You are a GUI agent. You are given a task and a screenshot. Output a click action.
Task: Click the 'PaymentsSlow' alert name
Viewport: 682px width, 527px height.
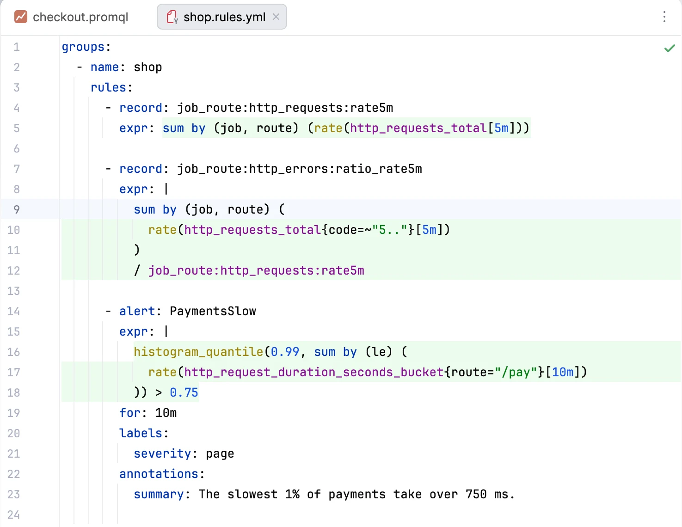point(213,311)
